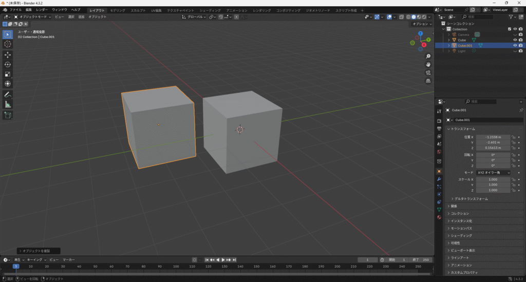Open the Tool properties tab
The height and width of the screenshot is (282, 526).
coord(439,111)
